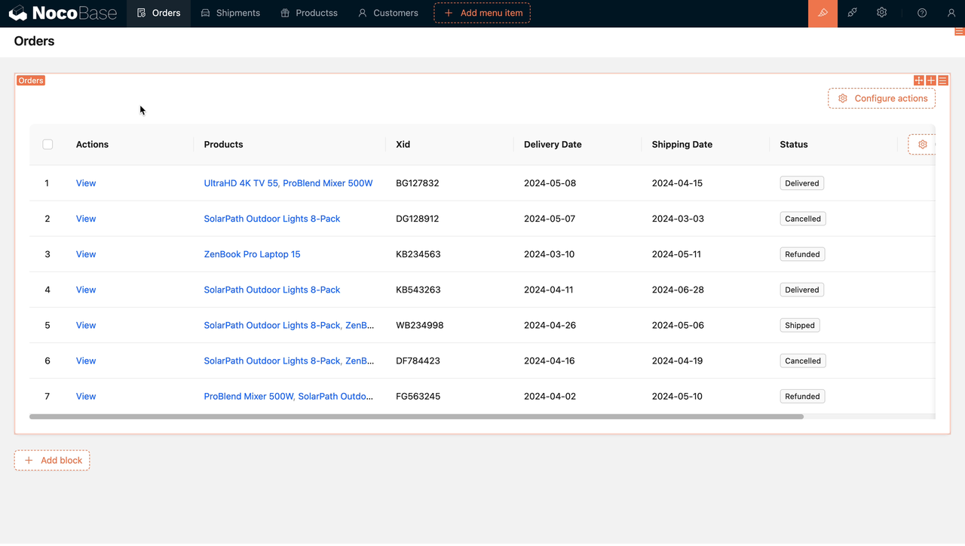Click View link in row 7
This screenshot has width=965, height=546.
[x=86, y=396]
